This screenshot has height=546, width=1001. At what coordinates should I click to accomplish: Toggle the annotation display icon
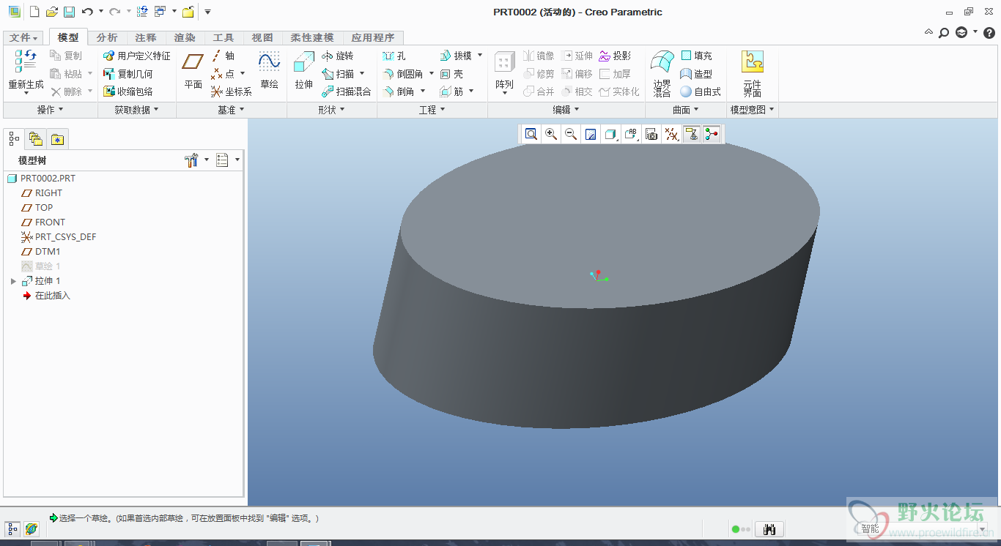tap(691, 134)
